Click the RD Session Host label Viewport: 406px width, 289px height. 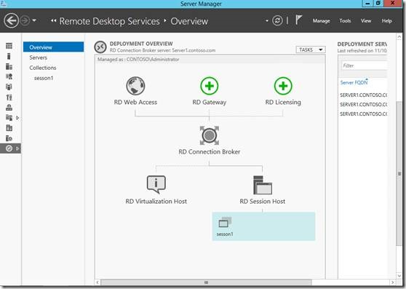(x=262, y=201)
